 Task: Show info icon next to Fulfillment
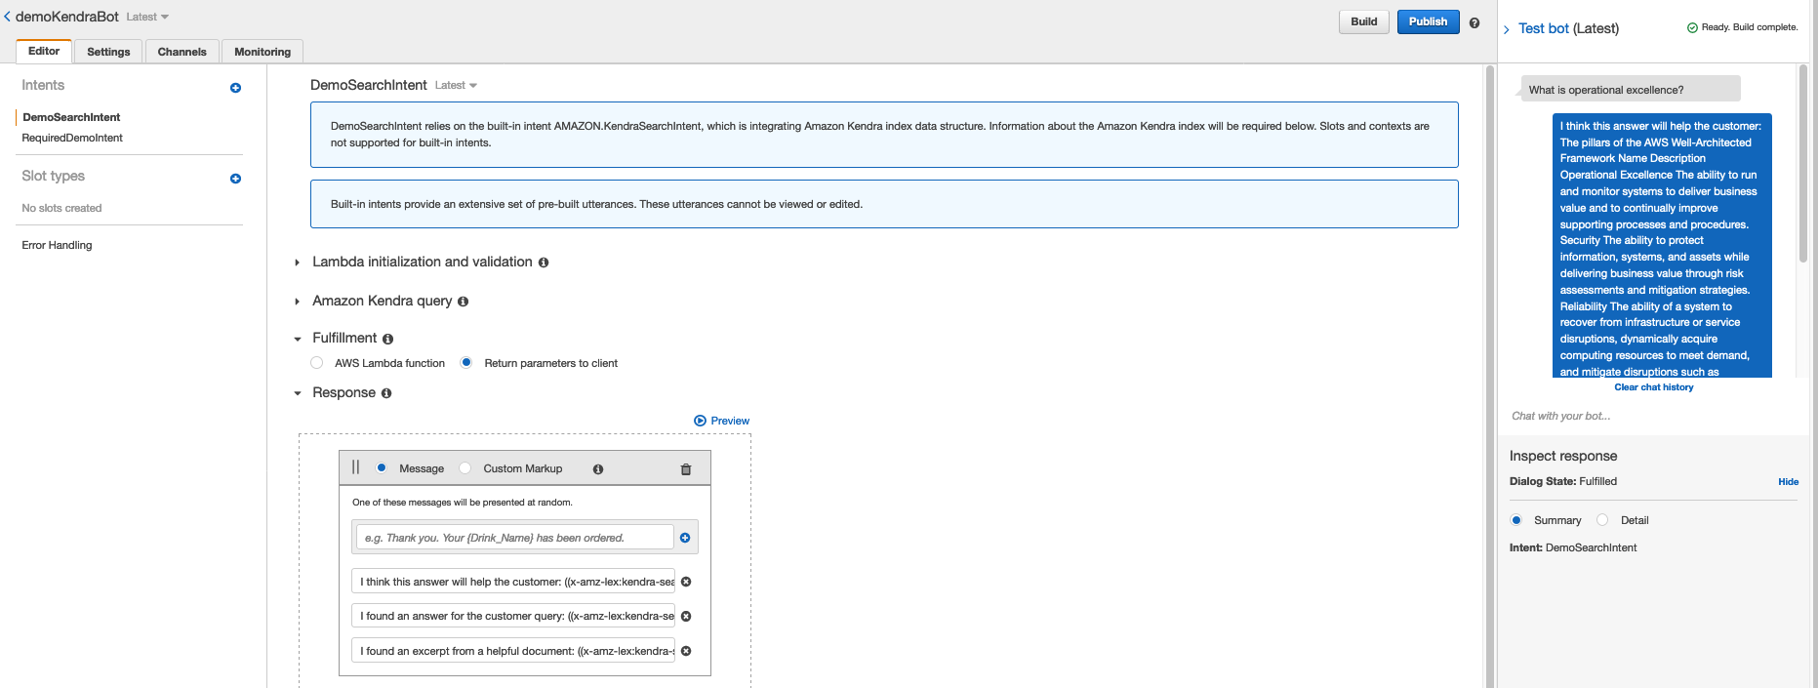tap(387, 339)
